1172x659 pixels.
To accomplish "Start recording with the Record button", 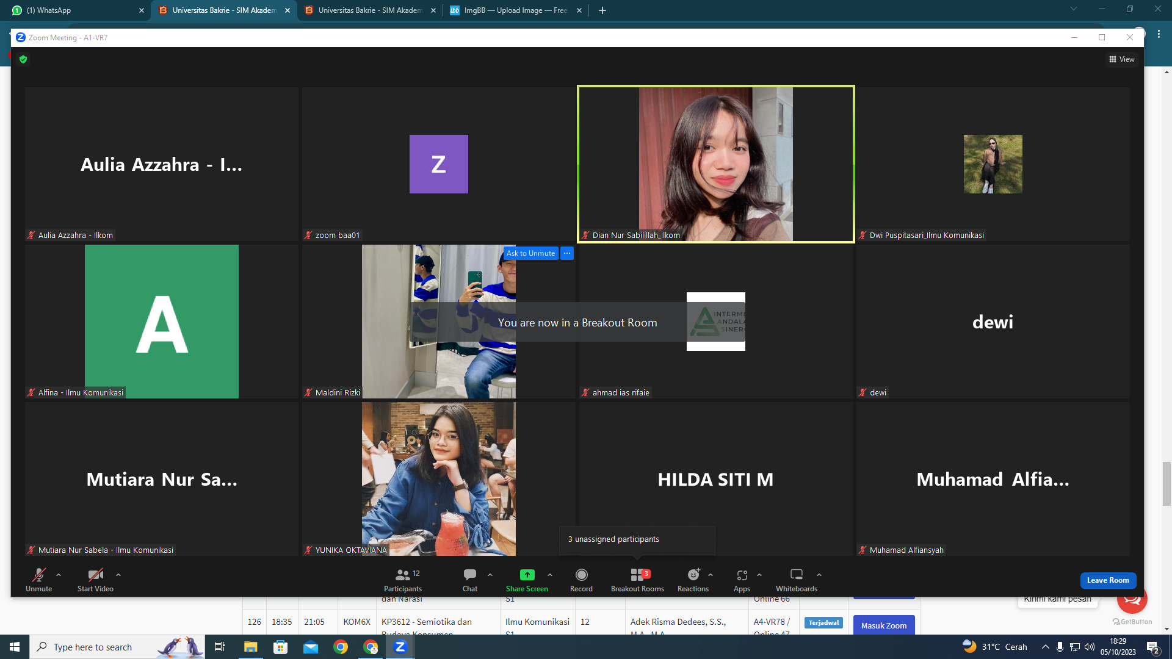I will (x=581, y=580).
